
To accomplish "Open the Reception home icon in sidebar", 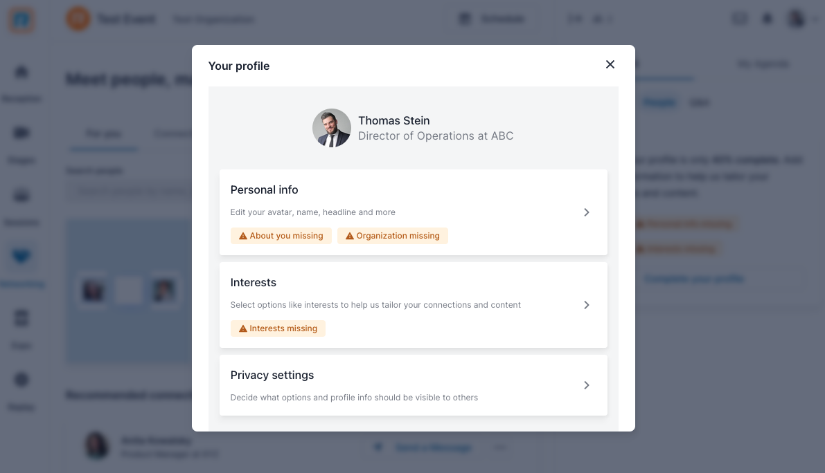I will click(21, 72).
